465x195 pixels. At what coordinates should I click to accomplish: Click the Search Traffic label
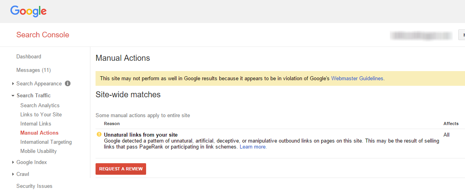(33, 96)
